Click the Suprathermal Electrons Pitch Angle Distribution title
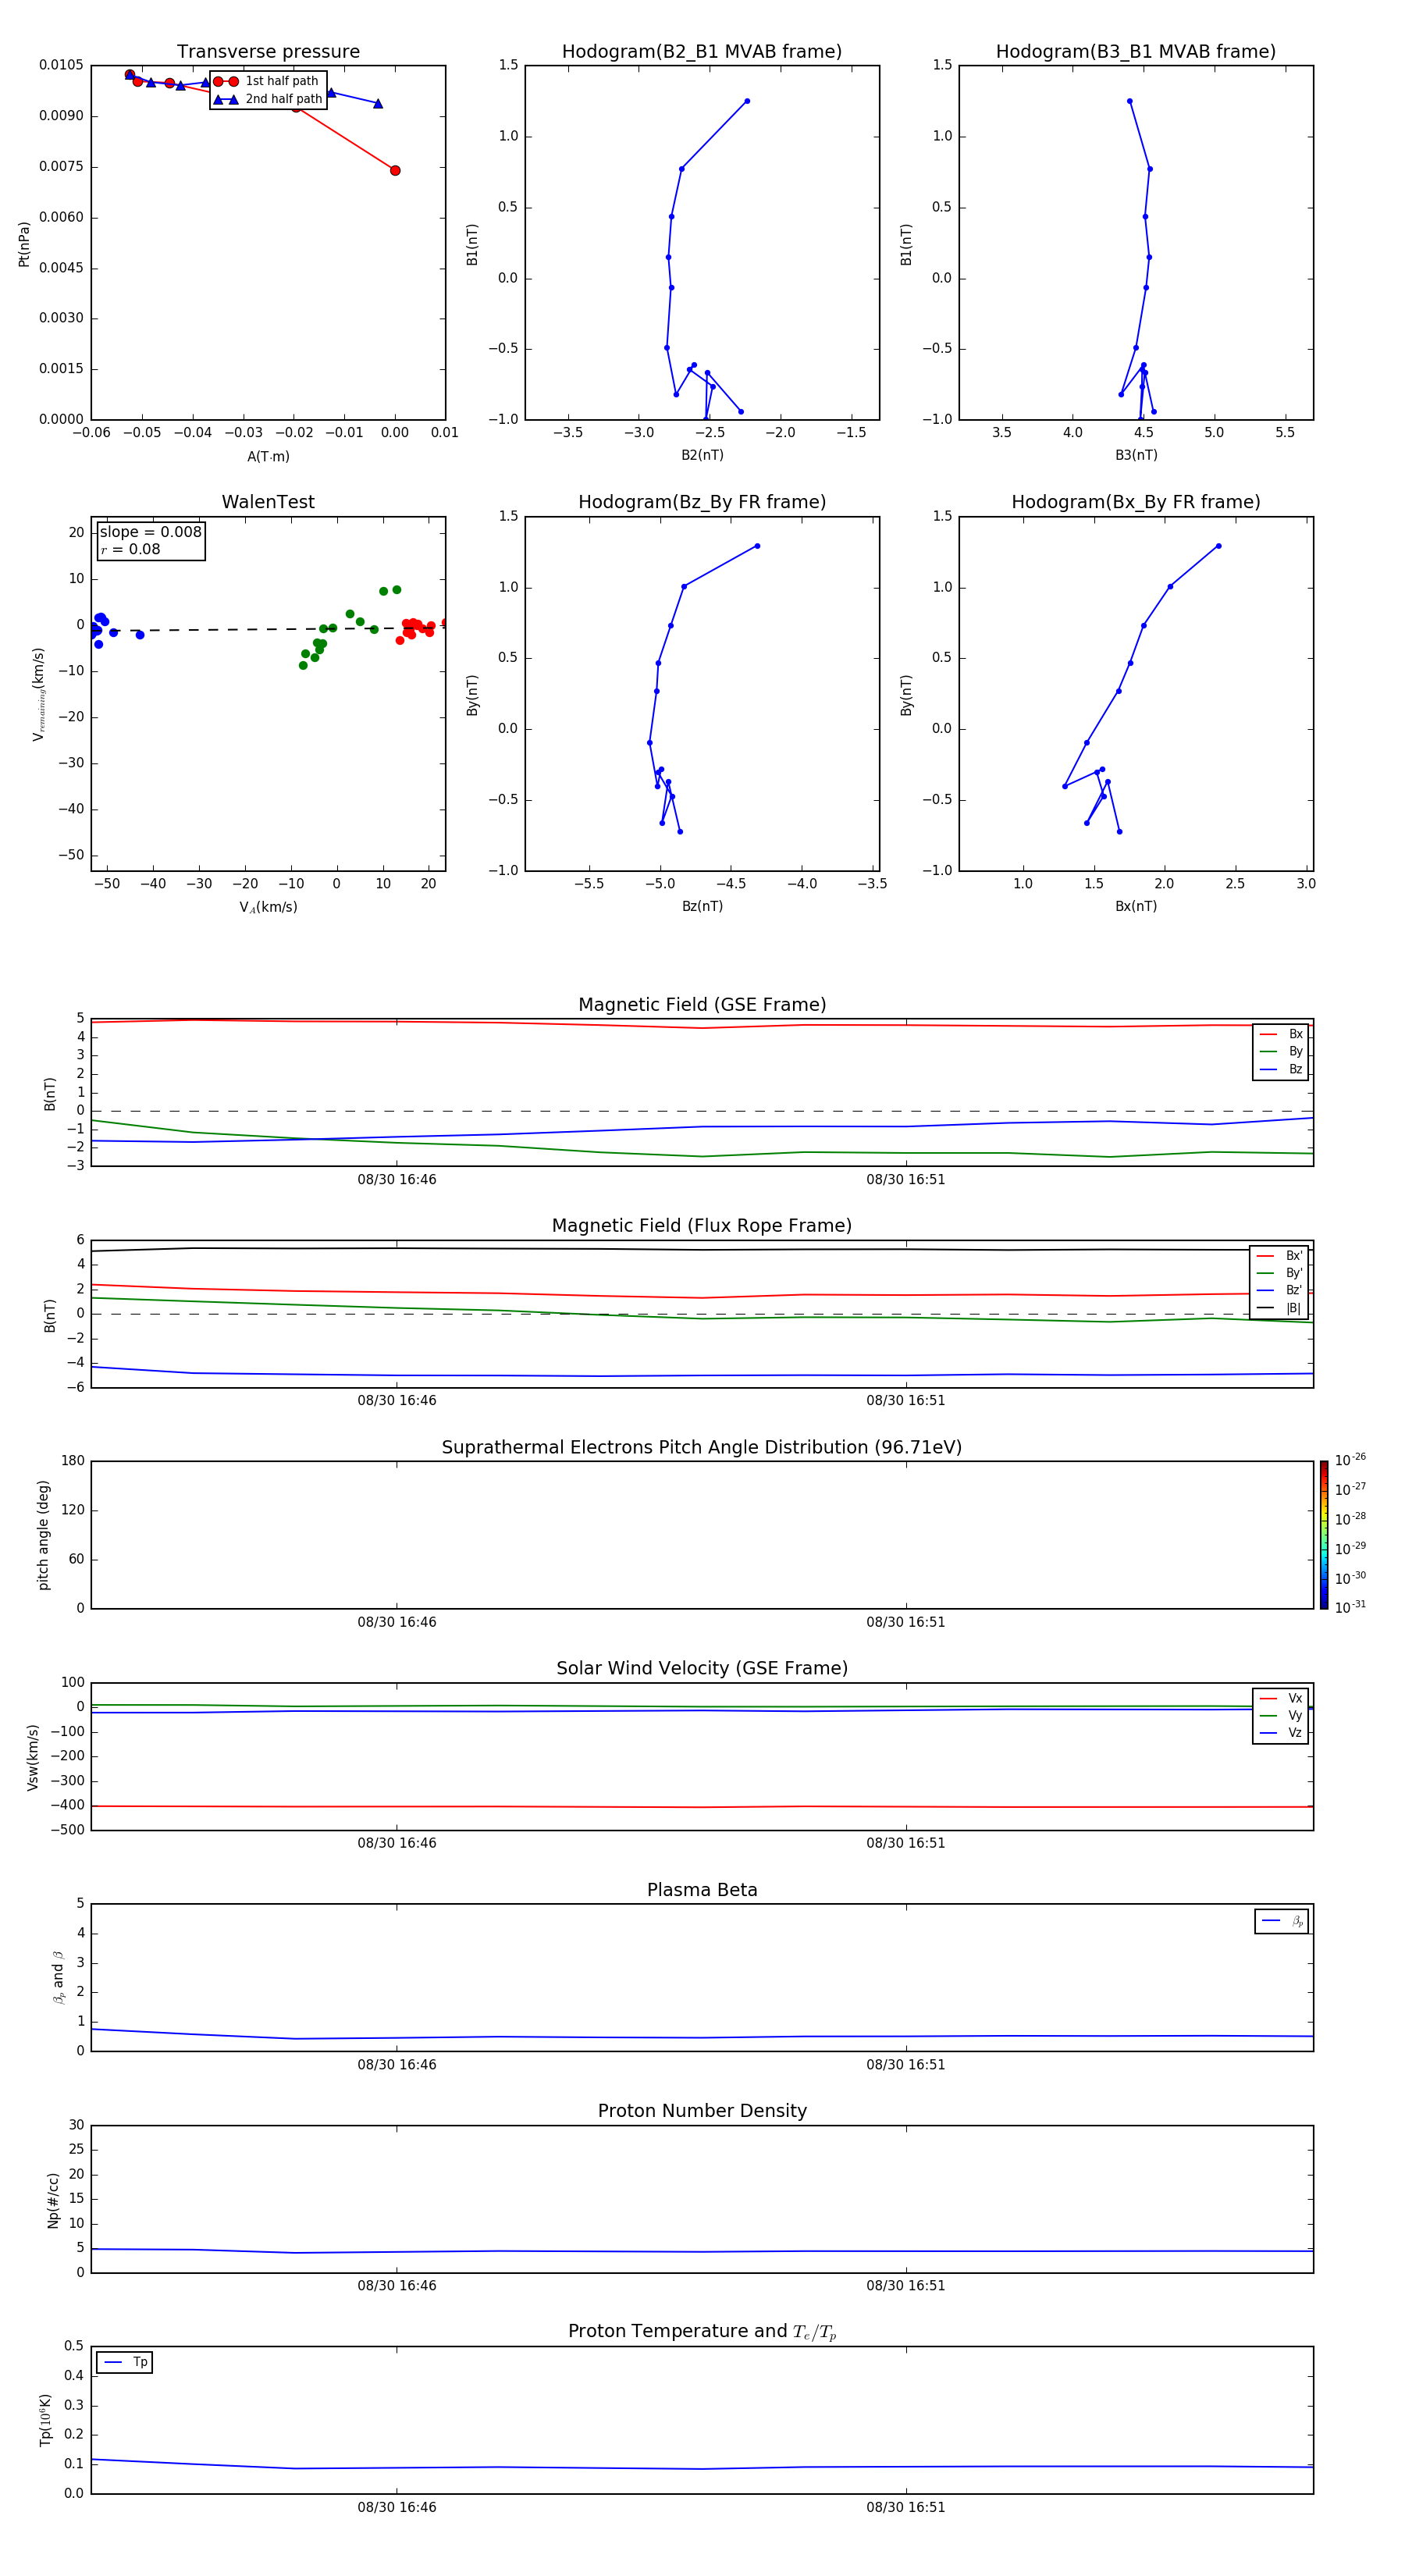 702,1448
